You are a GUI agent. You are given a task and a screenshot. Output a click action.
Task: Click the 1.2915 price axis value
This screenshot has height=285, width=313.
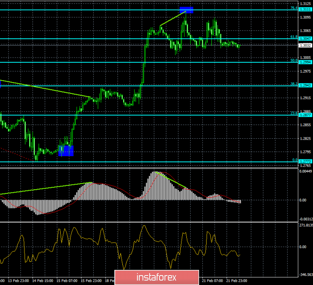pos(305,98)
